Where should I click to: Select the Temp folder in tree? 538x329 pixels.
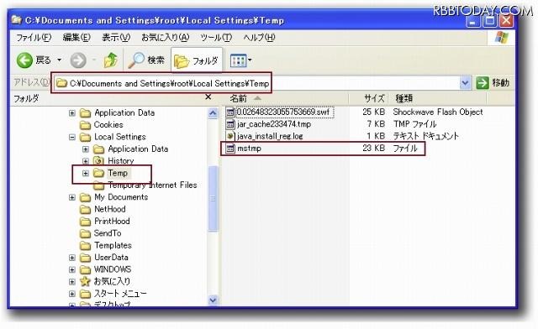[118, 173]
